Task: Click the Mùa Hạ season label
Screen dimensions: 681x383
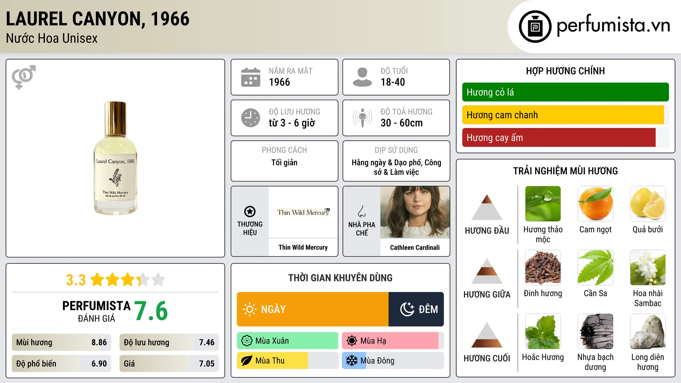Action: pos(373,341)
